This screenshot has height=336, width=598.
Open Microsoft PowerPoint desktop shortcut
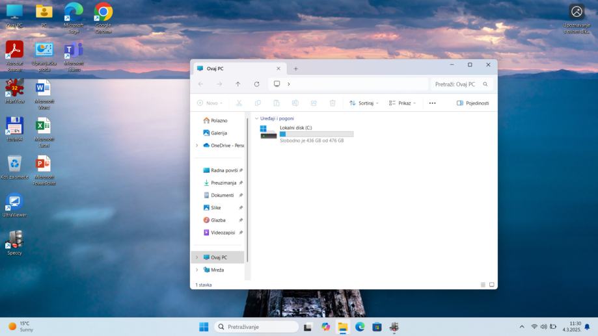(44, 170)
